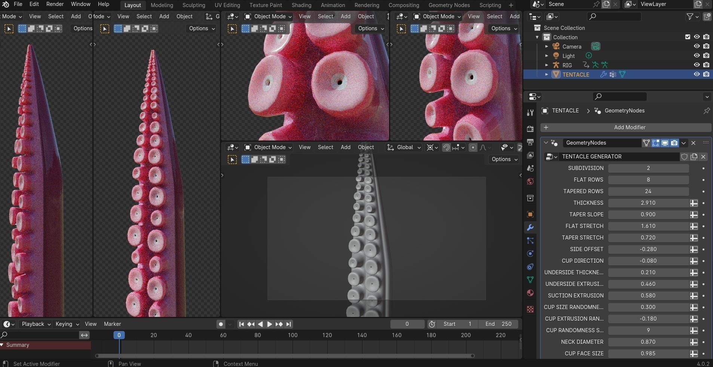Viewport: 713px width, 367px height.
Task: Select tweak tool in bottom viewport
Action: (x=232, y=160)
